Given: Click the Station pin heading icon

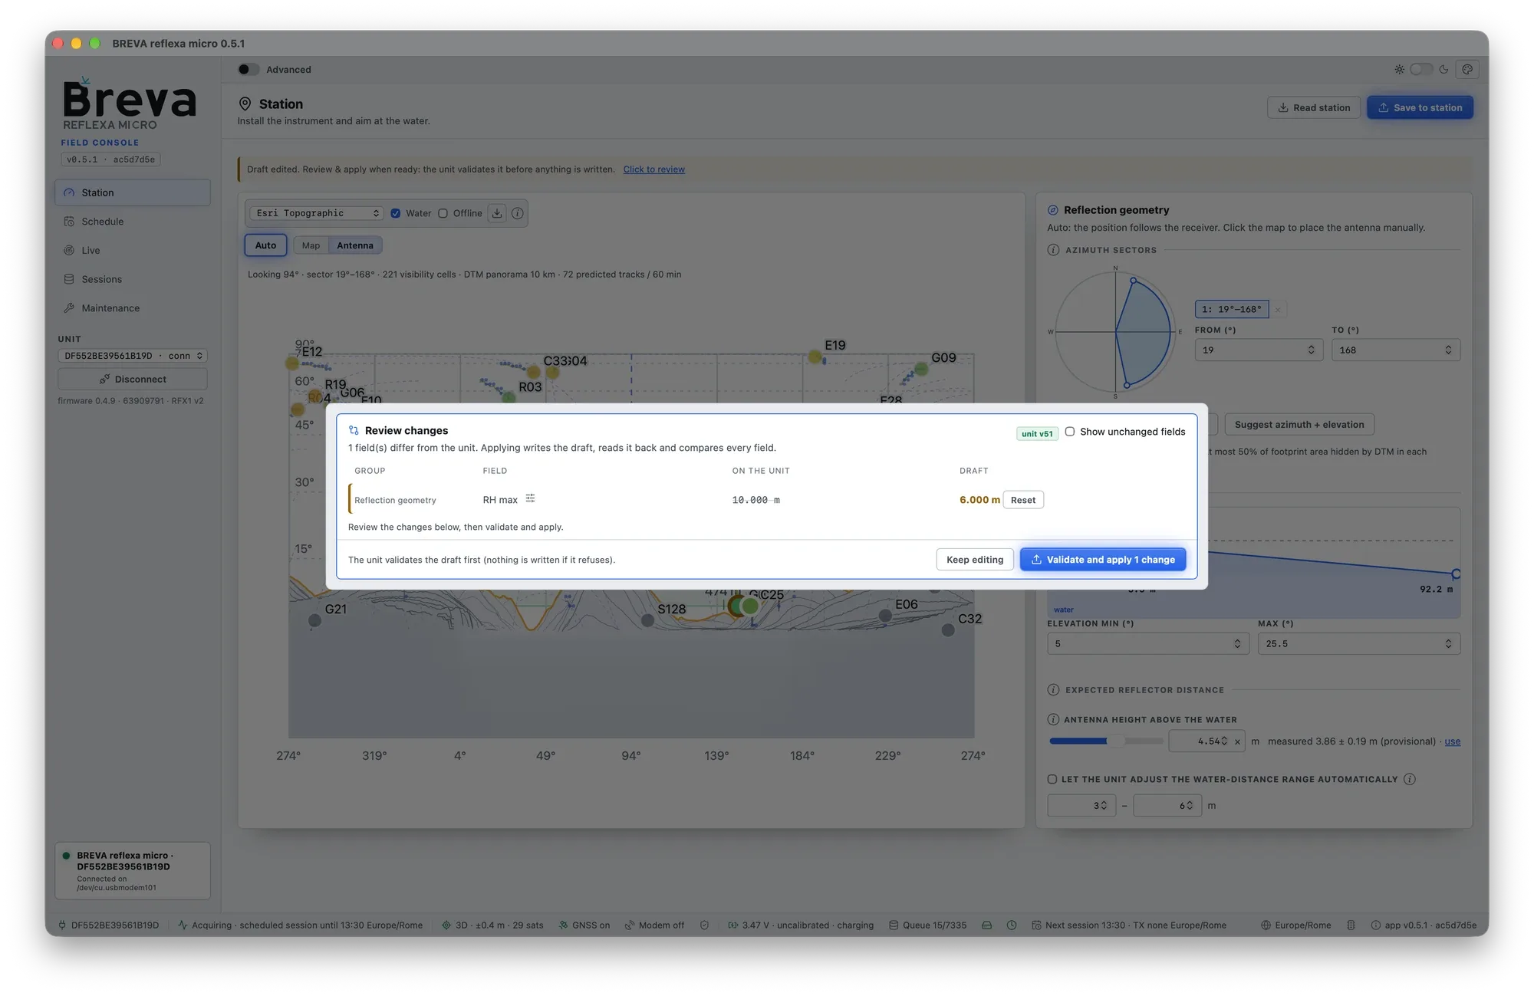Looking at the screenshot, I should click(245, 104).
